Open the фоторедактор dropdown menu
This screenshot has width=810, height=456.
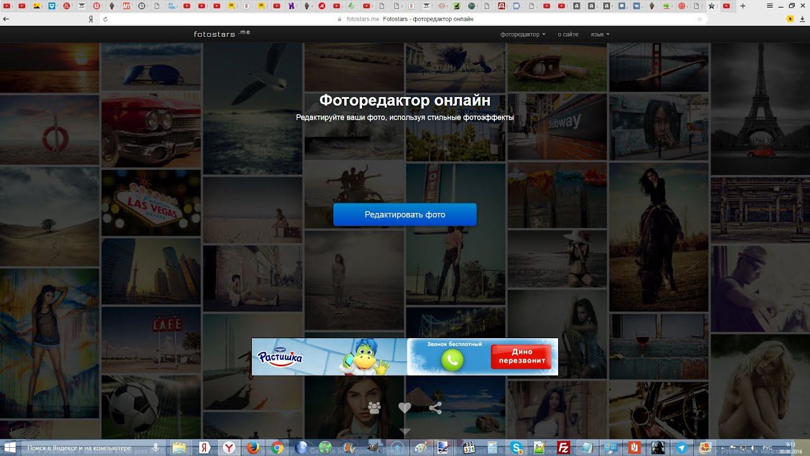click(x=523, y=34)
